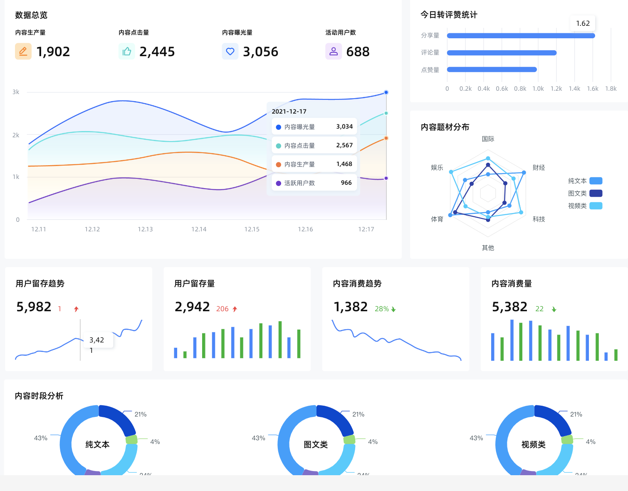Screen dimensions: 628x491
Task: Click the 3k y-axis label
Action: [x=16, y=92]
